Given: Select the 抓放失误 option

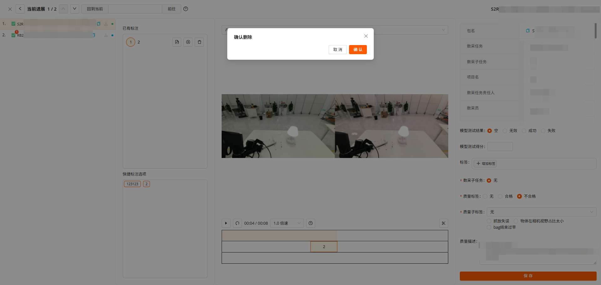Looking at the screenshot, I should click(489, 221).
